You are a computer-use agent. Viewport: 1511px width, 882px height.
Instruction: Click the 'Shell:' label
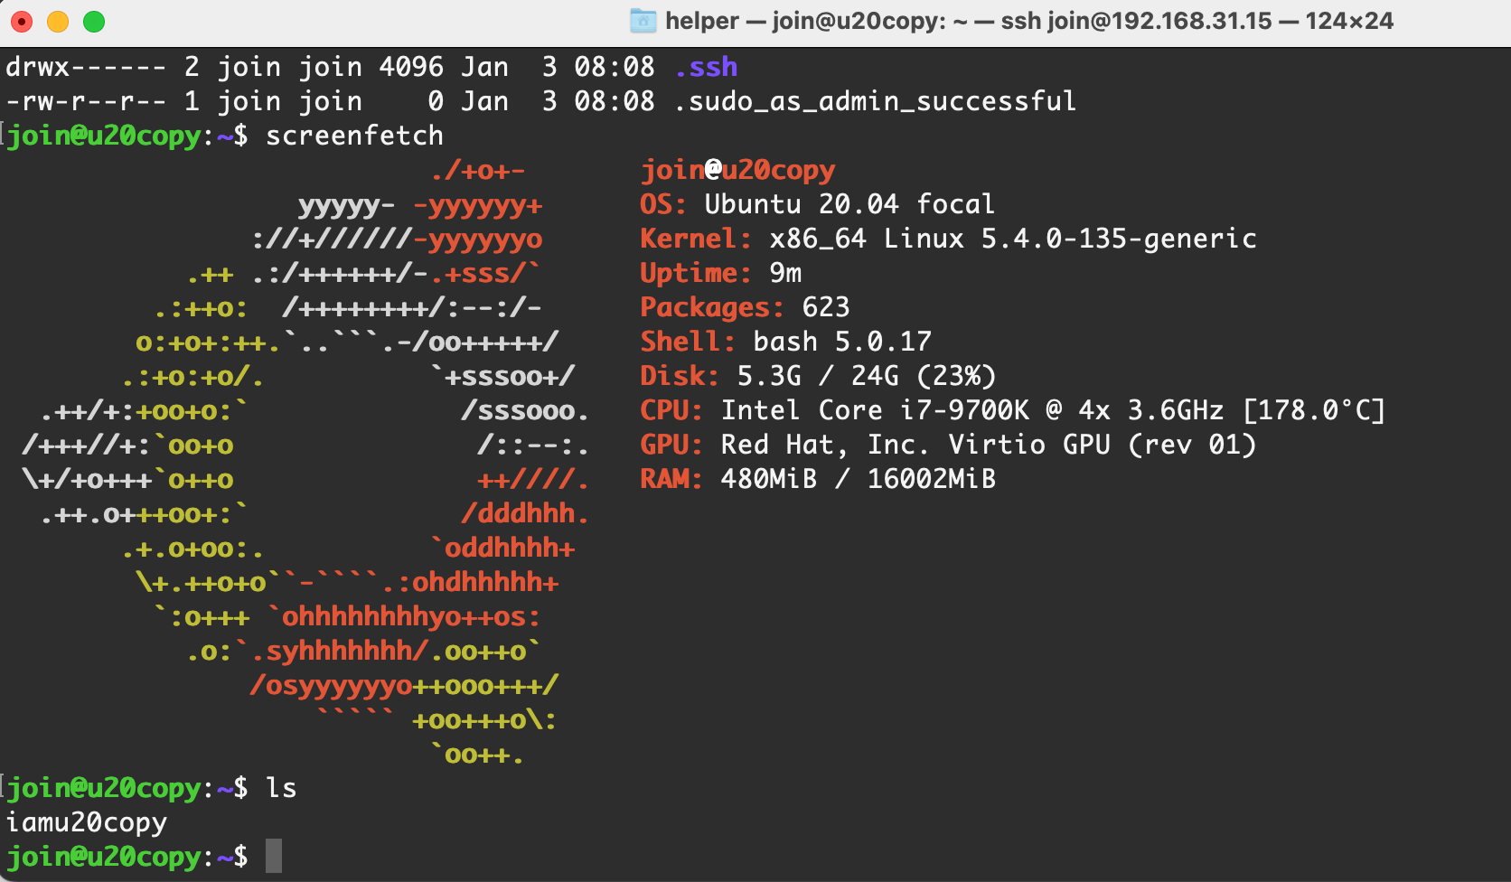[x=688, y=342]
